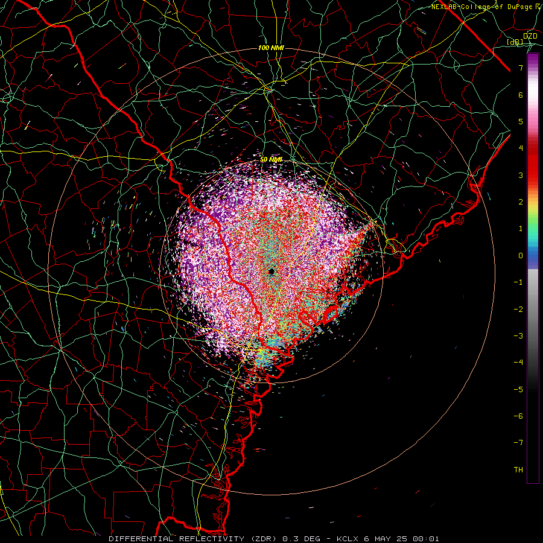Click the "-7" value on the color scale
Screen dimensions: 543x543
[x=518, y=443]
